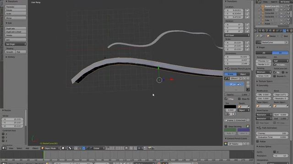This screenshot has height=164, width=293.
Task: Open the View menu in 3D viewport header
Action: click(x=11, y=149)
